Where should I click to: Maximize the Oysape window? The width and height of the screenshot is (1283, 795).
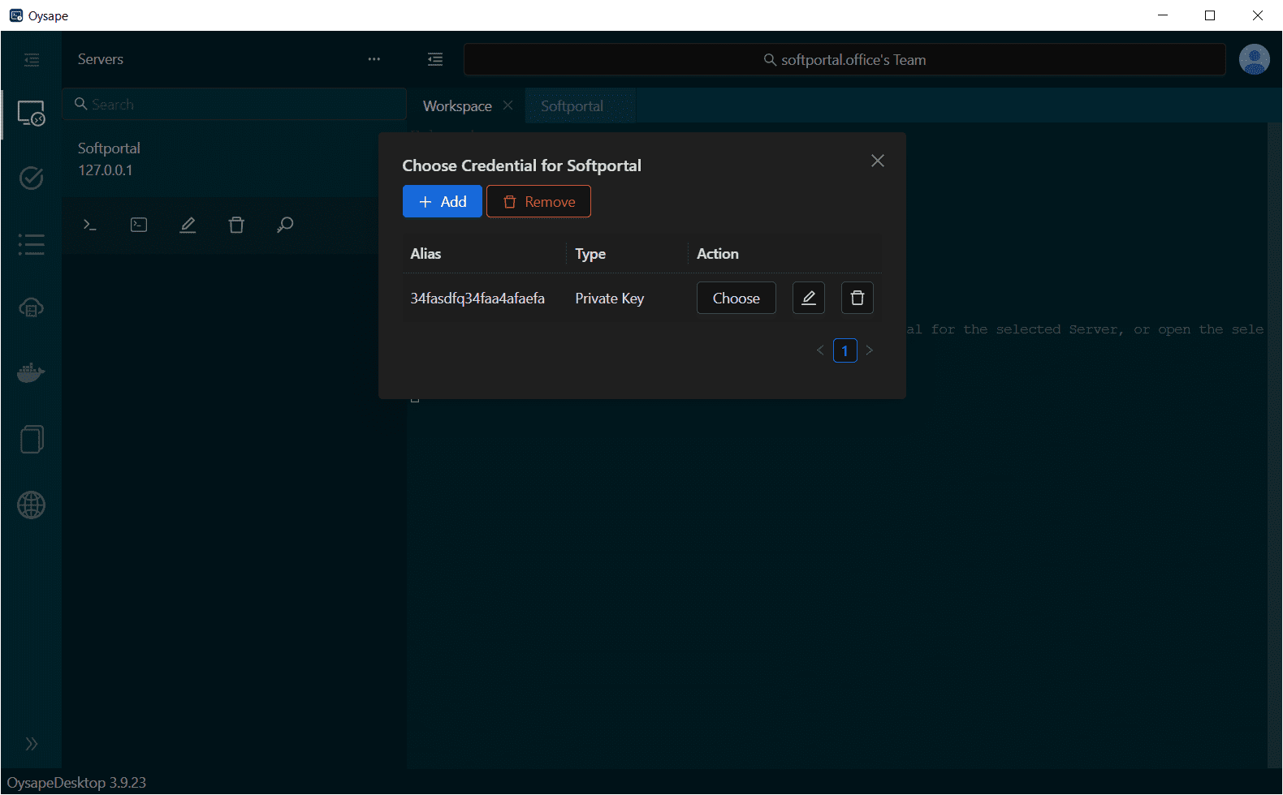pos(1210,15)
